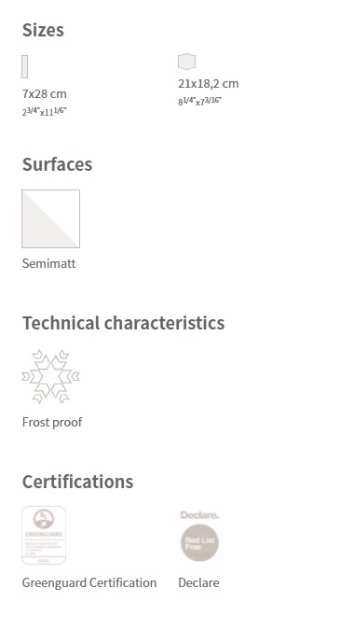Click the Declare. wordmark logo
The height and width of the screenshot is (644, 340).
click(x=199, y=515)
